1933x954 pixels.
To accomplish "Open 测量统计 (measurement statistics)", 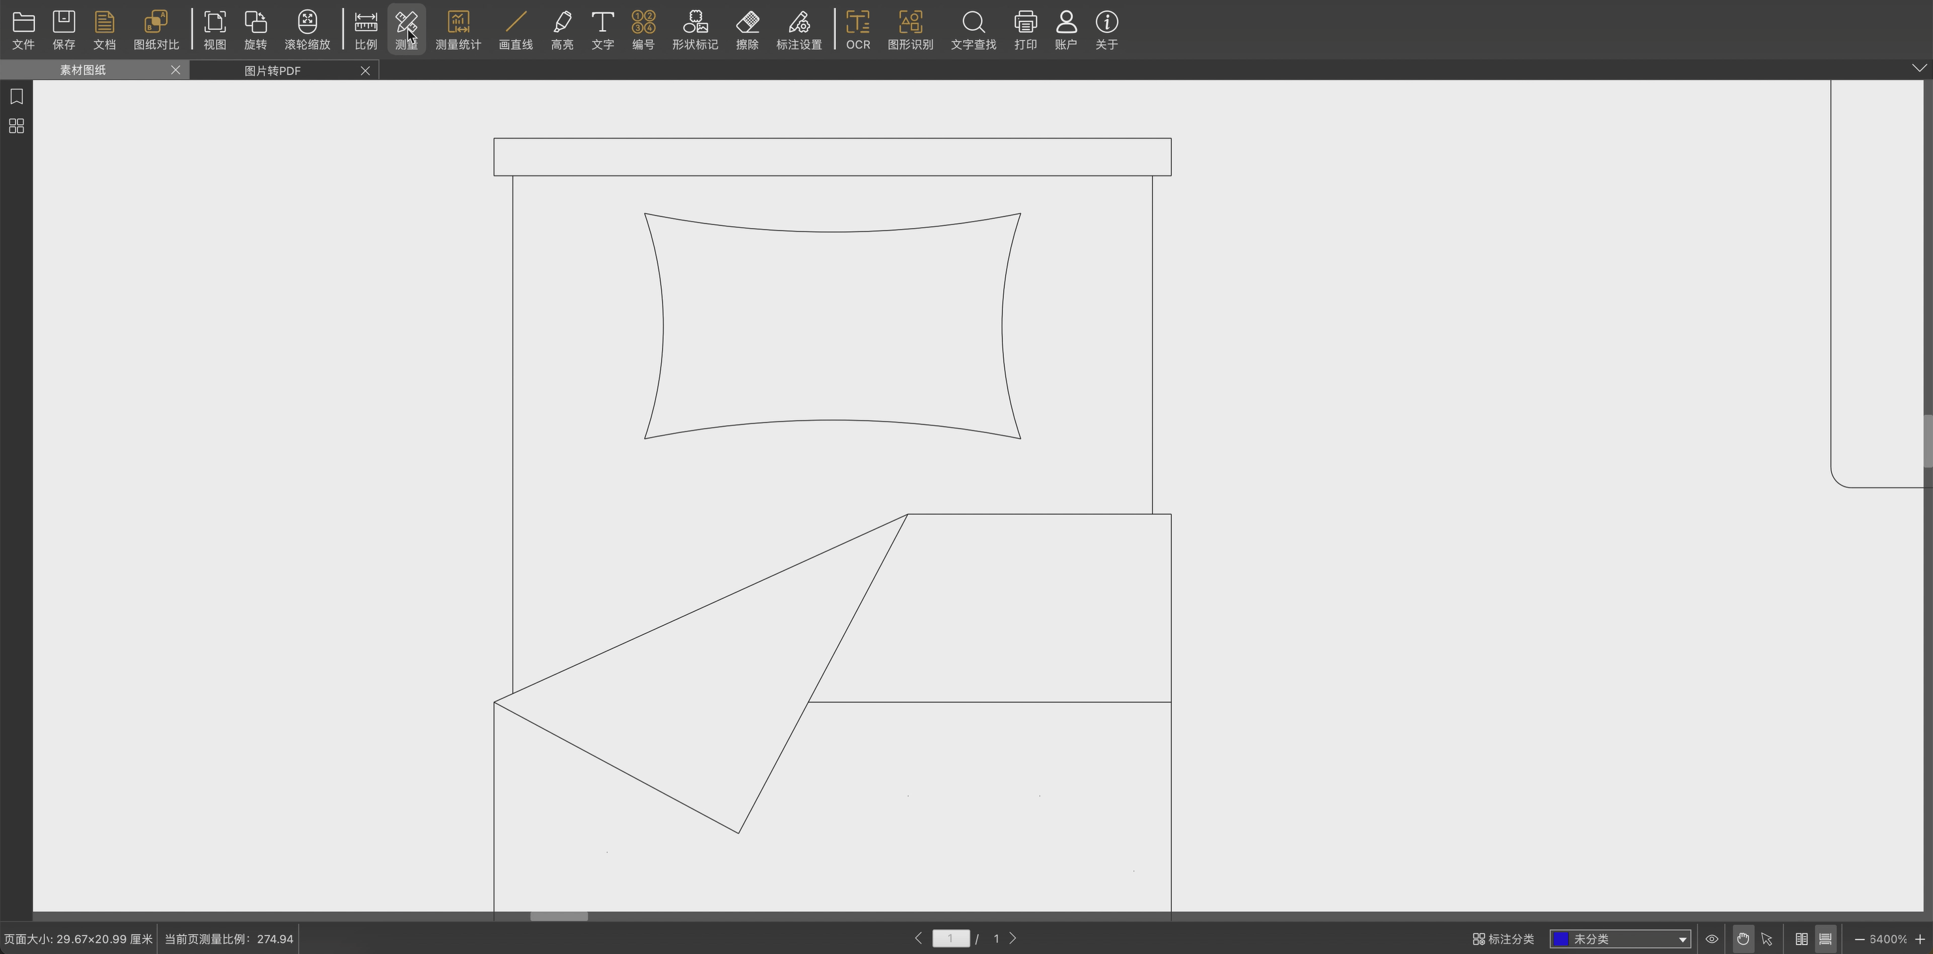I will 458,30.
